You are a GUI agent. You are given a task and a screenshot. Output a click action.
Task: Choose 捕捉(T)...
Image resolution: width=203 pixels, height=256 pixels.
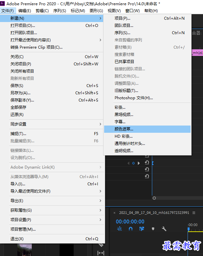(52, 134)
